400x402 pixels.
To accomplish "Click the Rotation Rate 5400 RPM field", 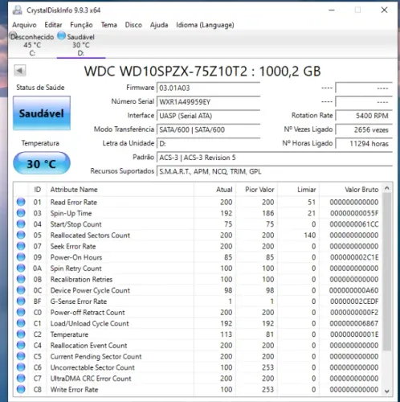I will pyautogui.click(x=364, y=116).
